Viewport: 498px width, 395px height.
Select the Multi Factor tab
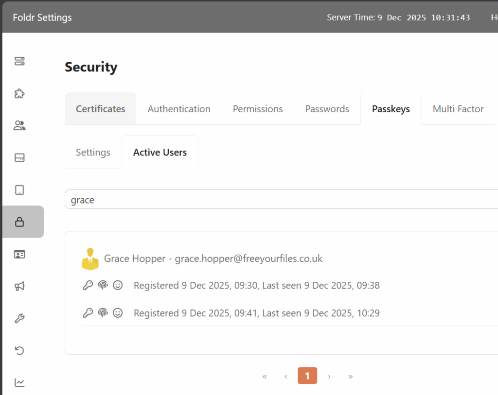pyautogui.click(x=458, y=109)
